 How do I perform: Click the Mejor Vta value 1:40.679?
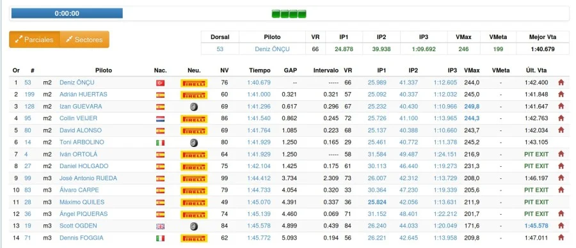[543, 49]
